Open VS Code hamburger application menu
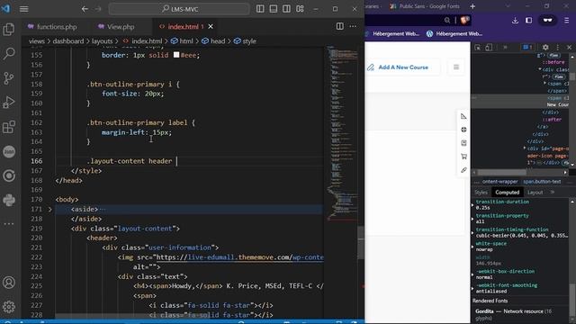The width and height of the screenshot is (576, 324). tap(24, 9)
